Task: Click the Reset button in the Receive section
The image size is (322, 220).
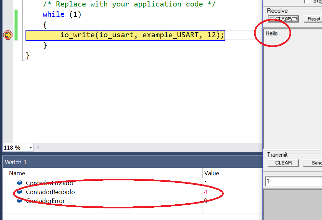Action: (313, 19)
